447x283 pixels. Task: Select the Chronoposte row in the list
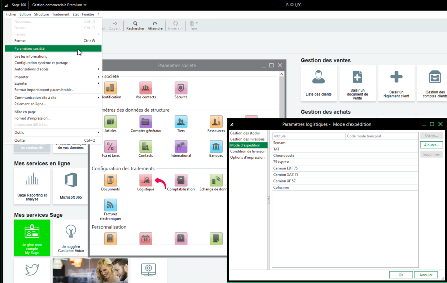(284, 156)
